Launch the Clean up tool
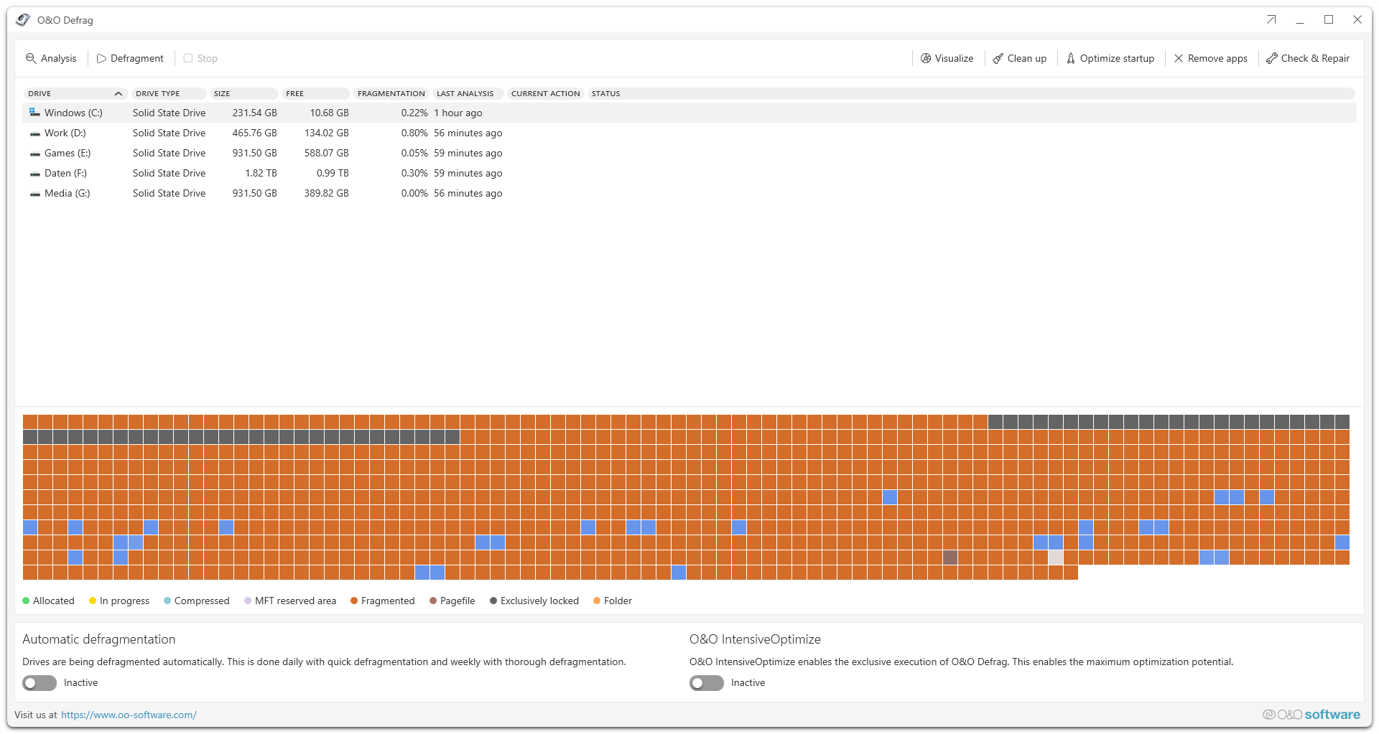Viewport: 1379px width, 734px height. point(1019,58)
